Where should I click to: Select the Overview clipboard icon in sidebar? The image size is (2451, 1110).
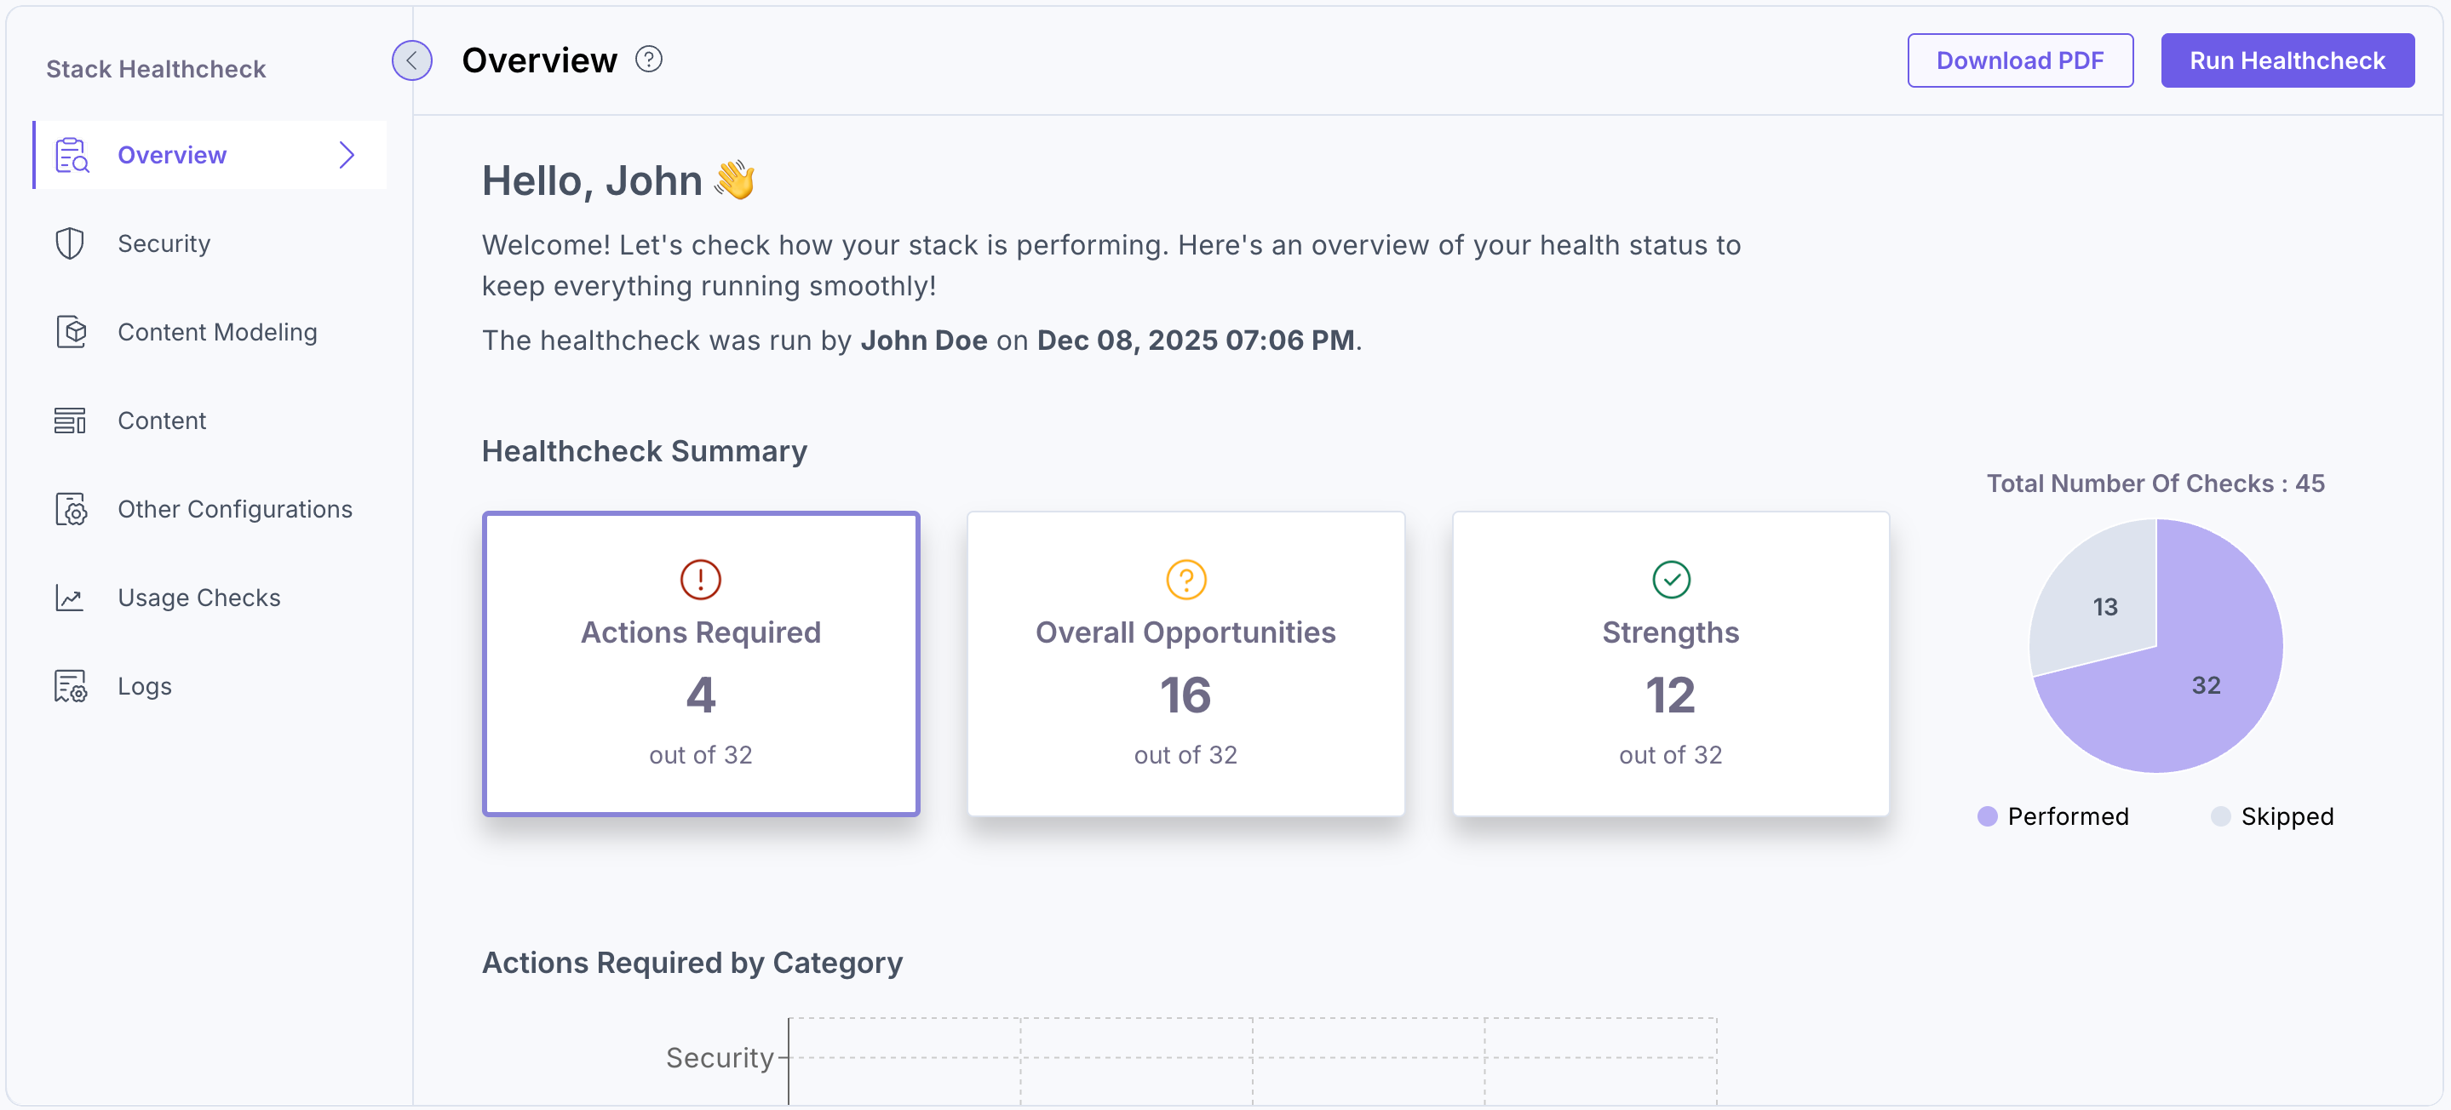click(x=71, y=154)
